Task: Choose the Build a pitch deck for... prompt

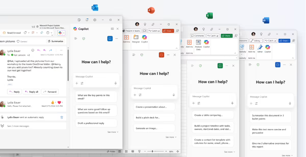Action: 154,118
